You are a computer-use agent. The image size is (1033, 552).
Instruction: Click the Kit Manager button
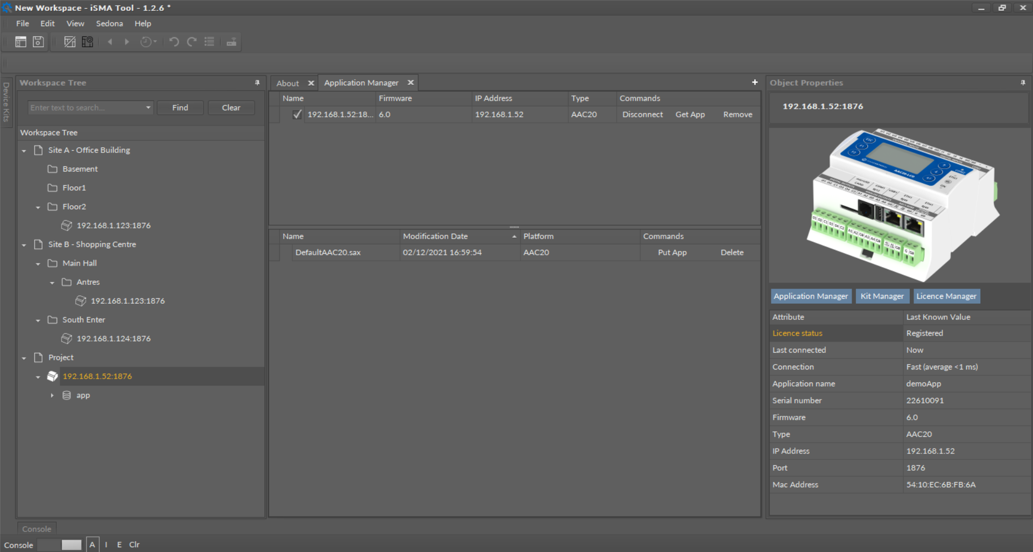[x=882, y=296]
